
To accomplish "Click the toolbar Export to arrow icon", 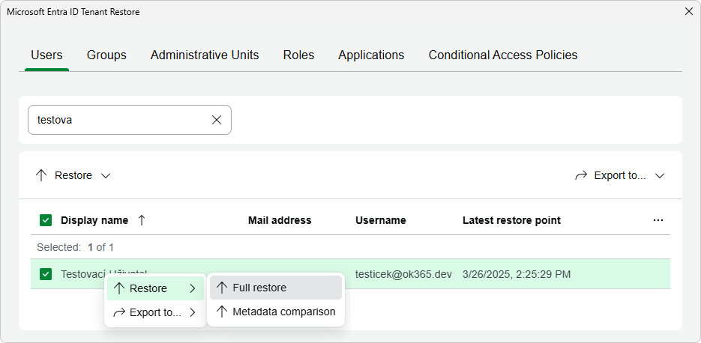I will click(581, 175).
